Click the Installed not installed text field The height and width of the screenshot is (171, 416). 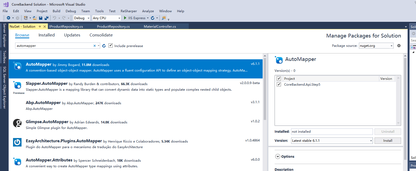(332, 131)
